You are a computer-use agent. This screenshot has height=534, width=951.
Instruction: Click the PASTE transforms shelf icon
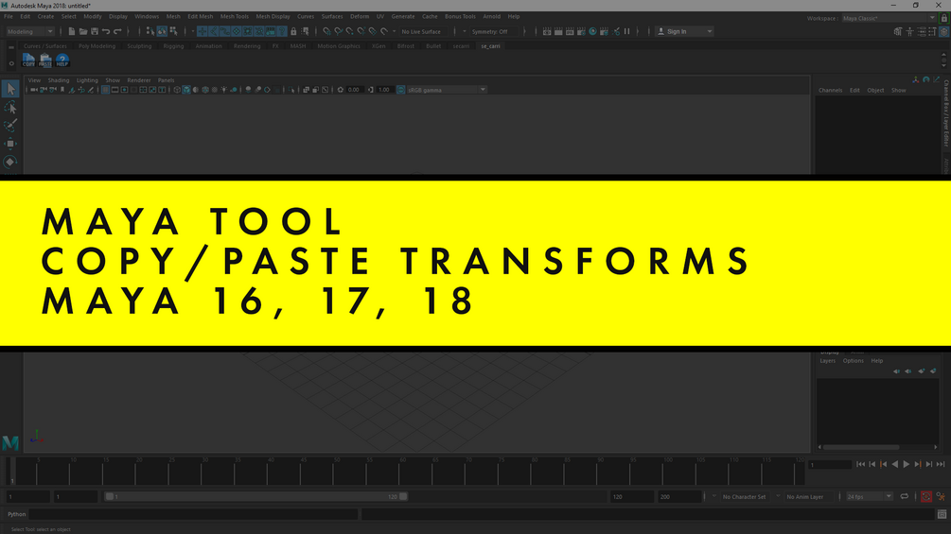pos(45,60)
